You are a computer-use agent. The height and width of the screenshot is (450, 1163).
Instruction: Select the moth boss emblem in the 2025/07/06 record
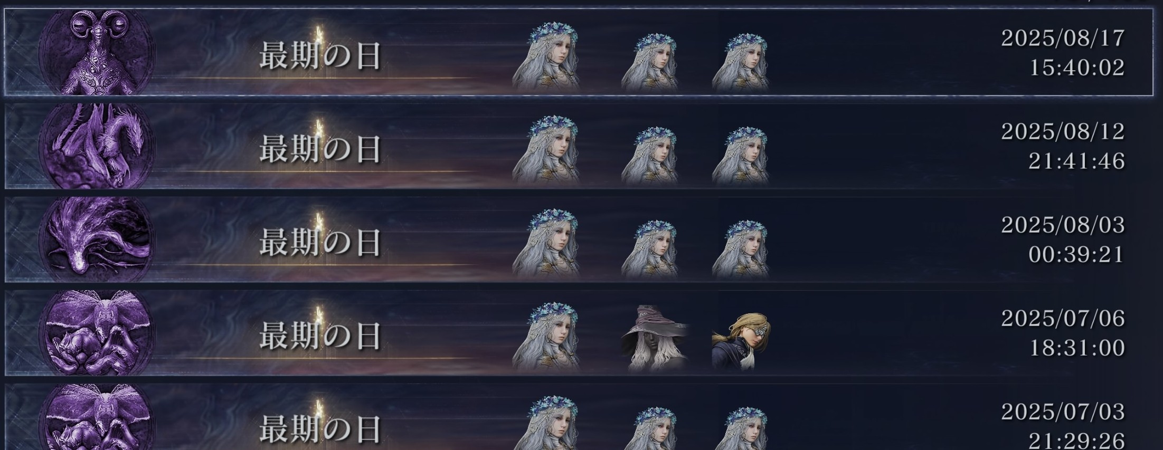97,333
